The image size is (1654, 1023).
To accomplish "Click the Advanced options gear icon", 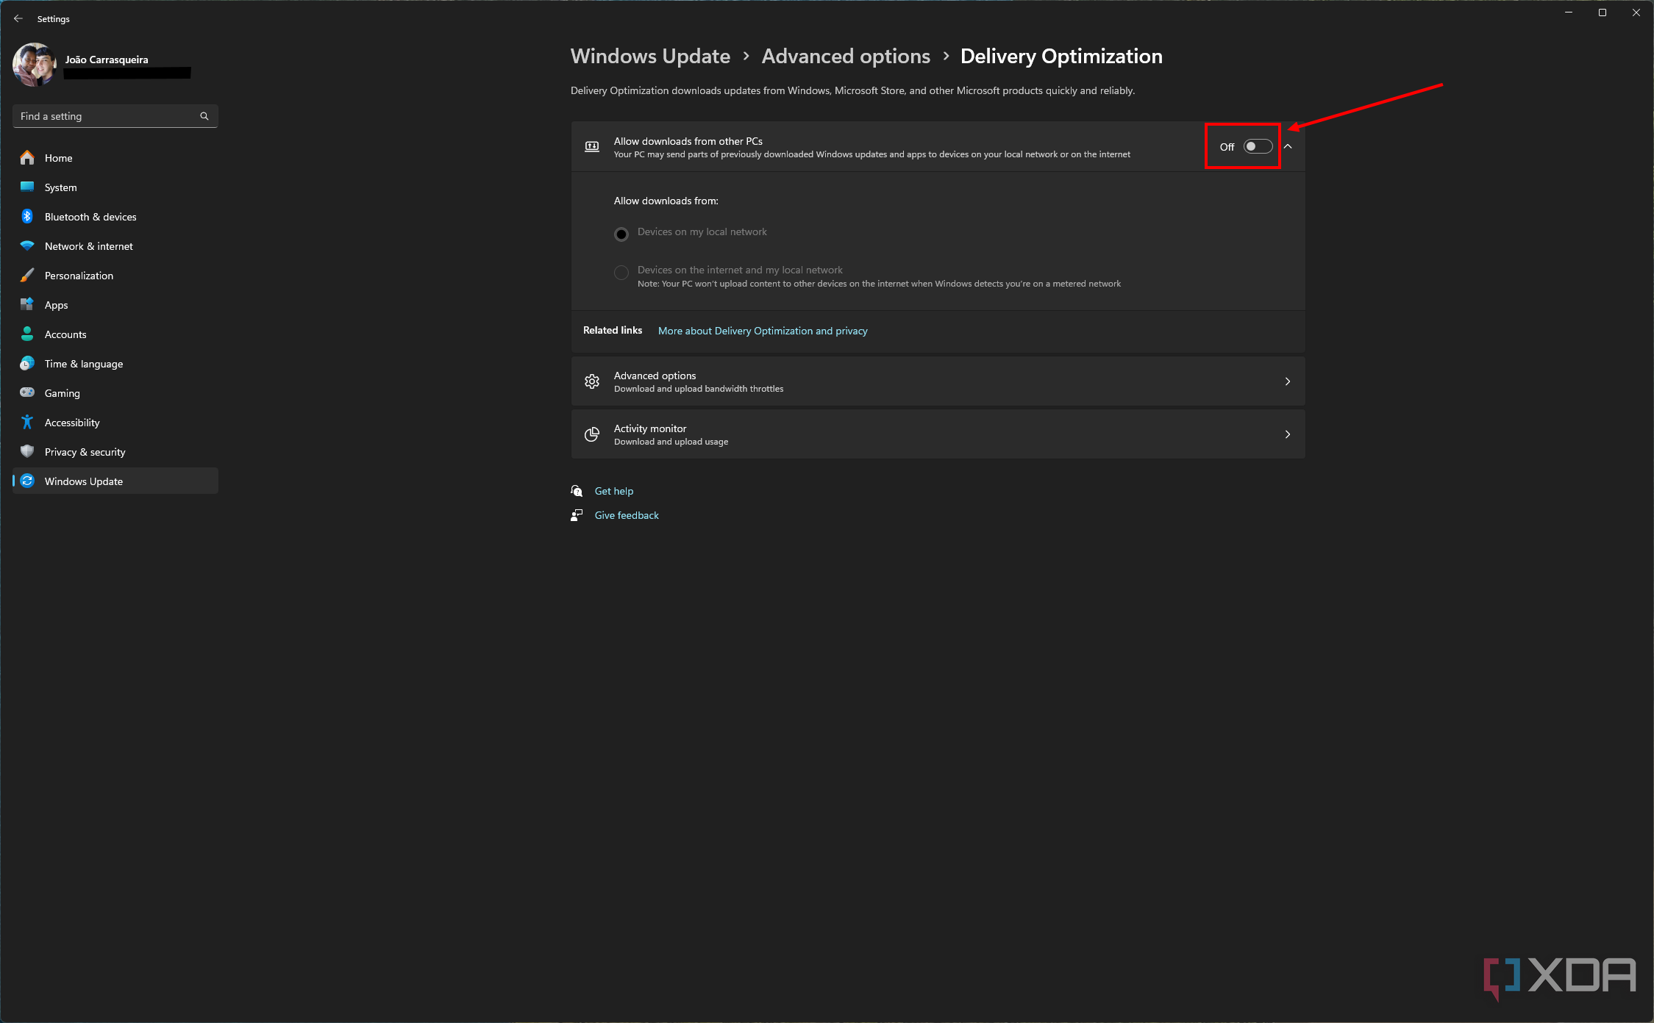I will pos(592,381).
